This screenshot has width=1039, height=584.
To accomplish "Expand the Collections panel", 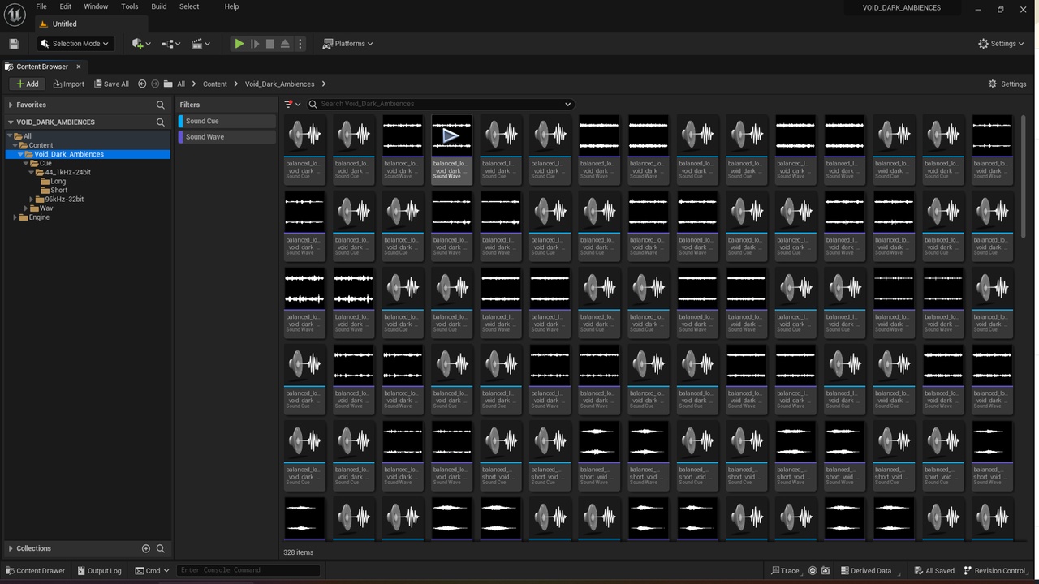I will pyautogui.click(x=11, y=548).
